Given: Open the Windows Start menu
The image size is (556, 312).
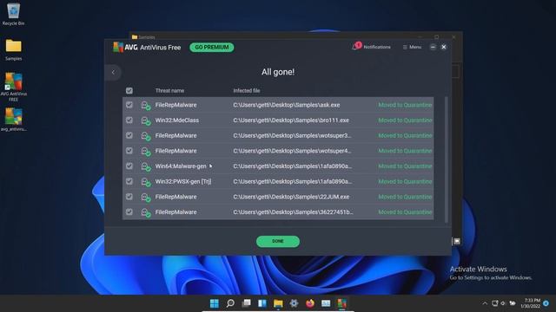Looking at the screenshot, I should [215, 303].
